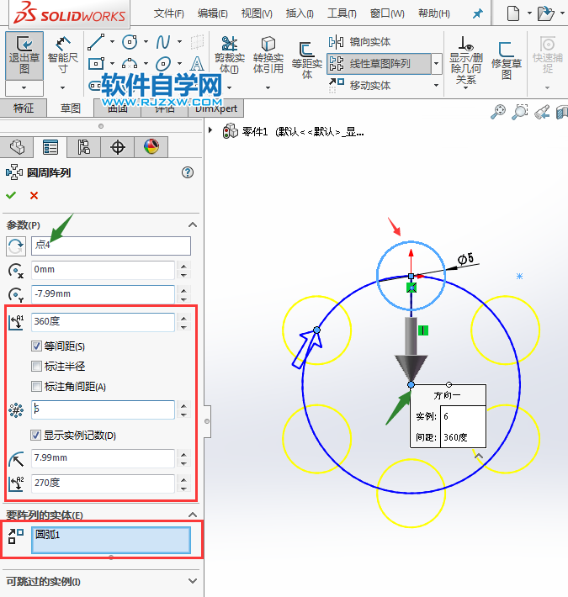Viewport: 568px width, 597px height.
Task: Open PropertyManager panel tab
Action: click(50, 147)
